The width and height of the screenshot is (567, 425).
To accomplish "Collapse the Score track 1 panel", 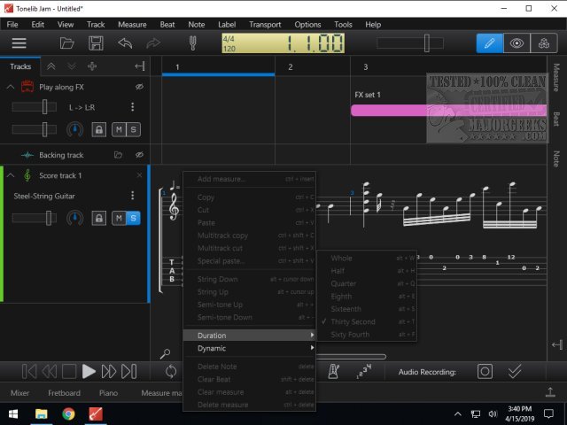I will click(x=11, y=175).
